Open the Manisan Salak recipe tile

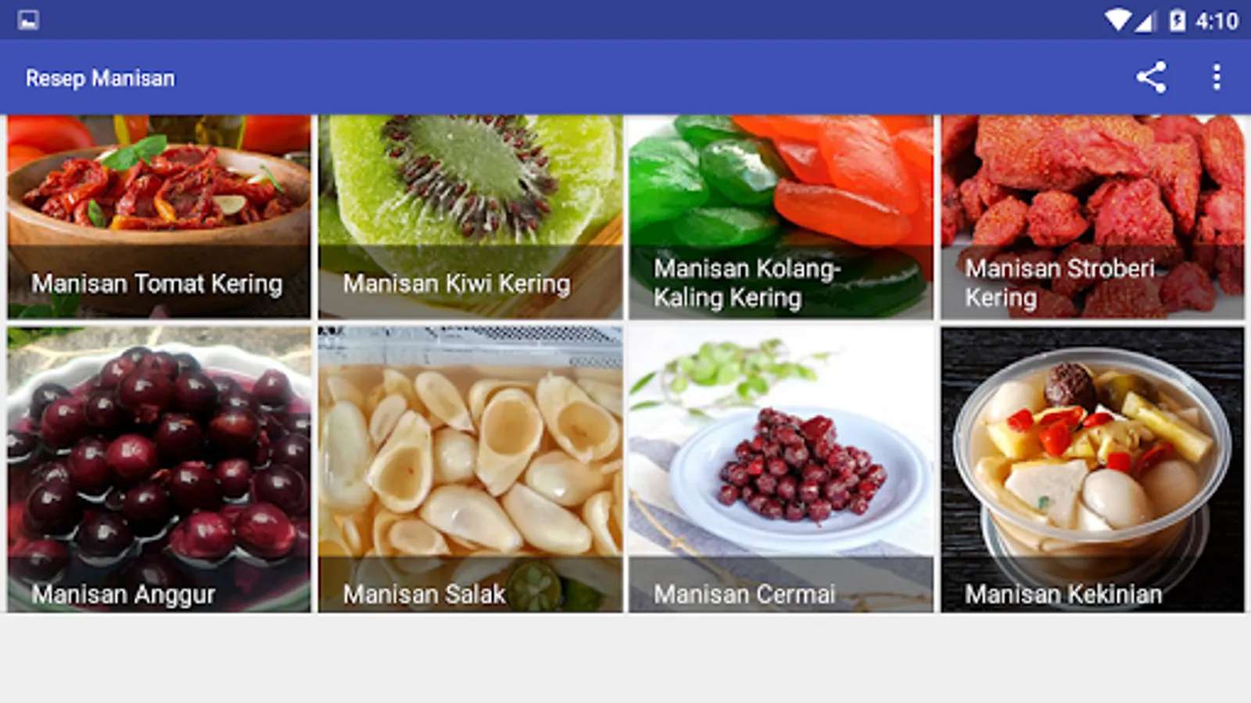coord(470,469)
